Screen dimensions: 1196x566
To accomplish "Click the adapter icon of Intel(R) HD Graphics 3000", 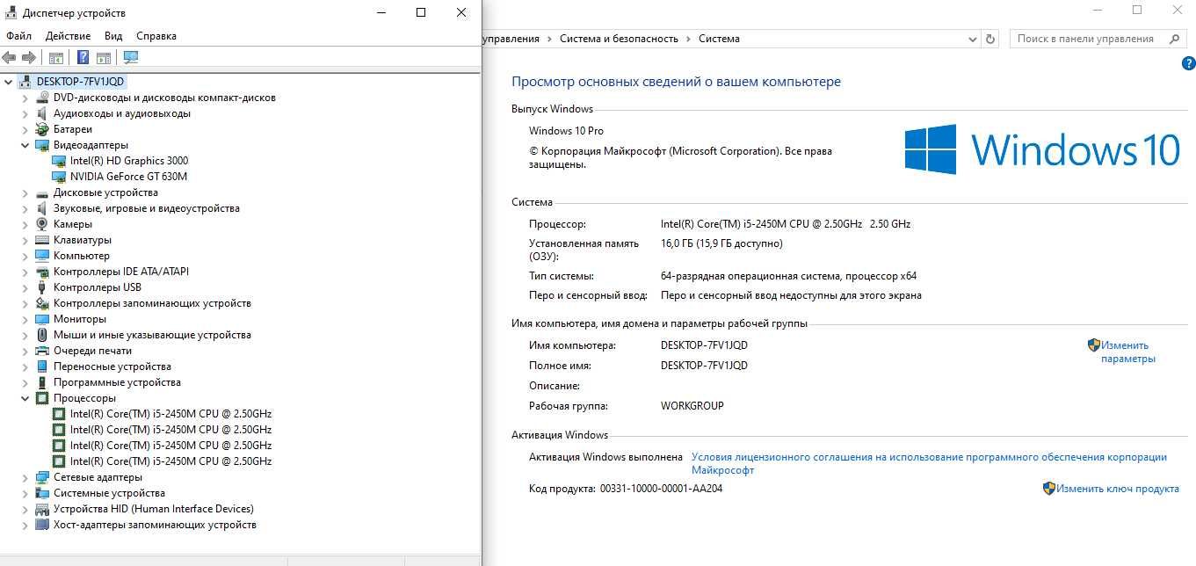I will coord(59,161).
